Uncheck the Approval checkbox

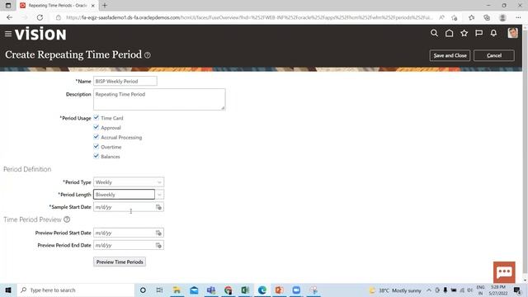[97, 127]
